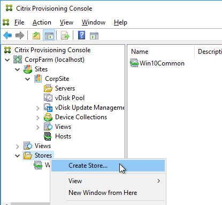Image resolution: width=222 pixels, height=205 pixels.
Task: Select the Device Collections tree item
Action: (x=81, y=117)
